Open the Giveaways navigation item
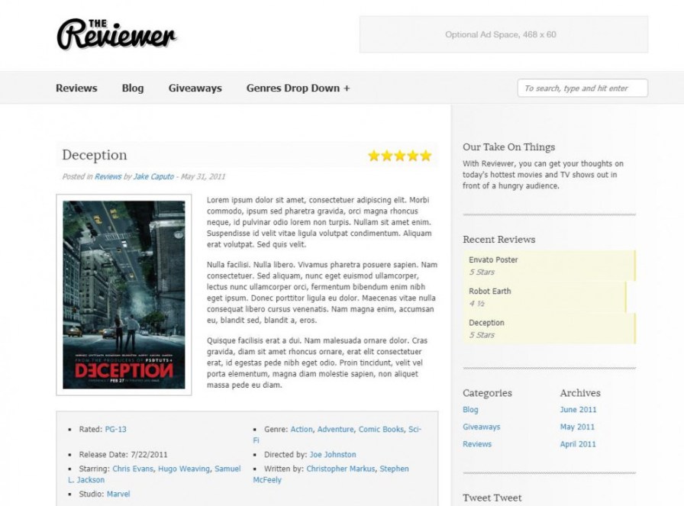This screenshot has height=506, width=684. (x=195, y=88)
